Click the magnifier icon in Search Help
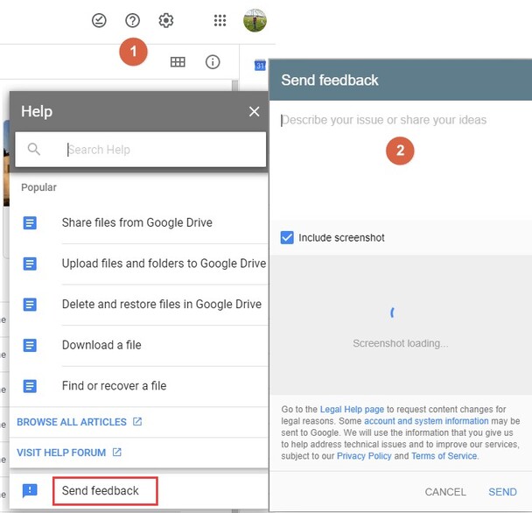The image size is (532, 513). point(33,149)
